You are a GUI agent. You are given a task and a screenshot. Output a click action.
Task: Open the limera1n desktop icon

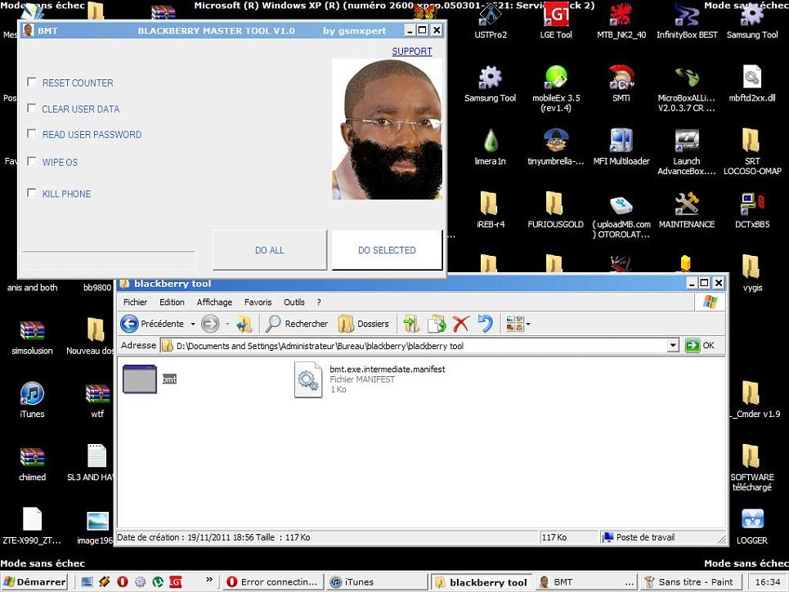click(x=490, y=141)
